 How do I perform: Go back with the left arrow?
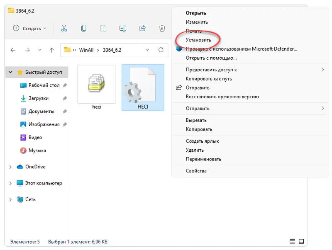pyautogui.click(x=13, y=50)
